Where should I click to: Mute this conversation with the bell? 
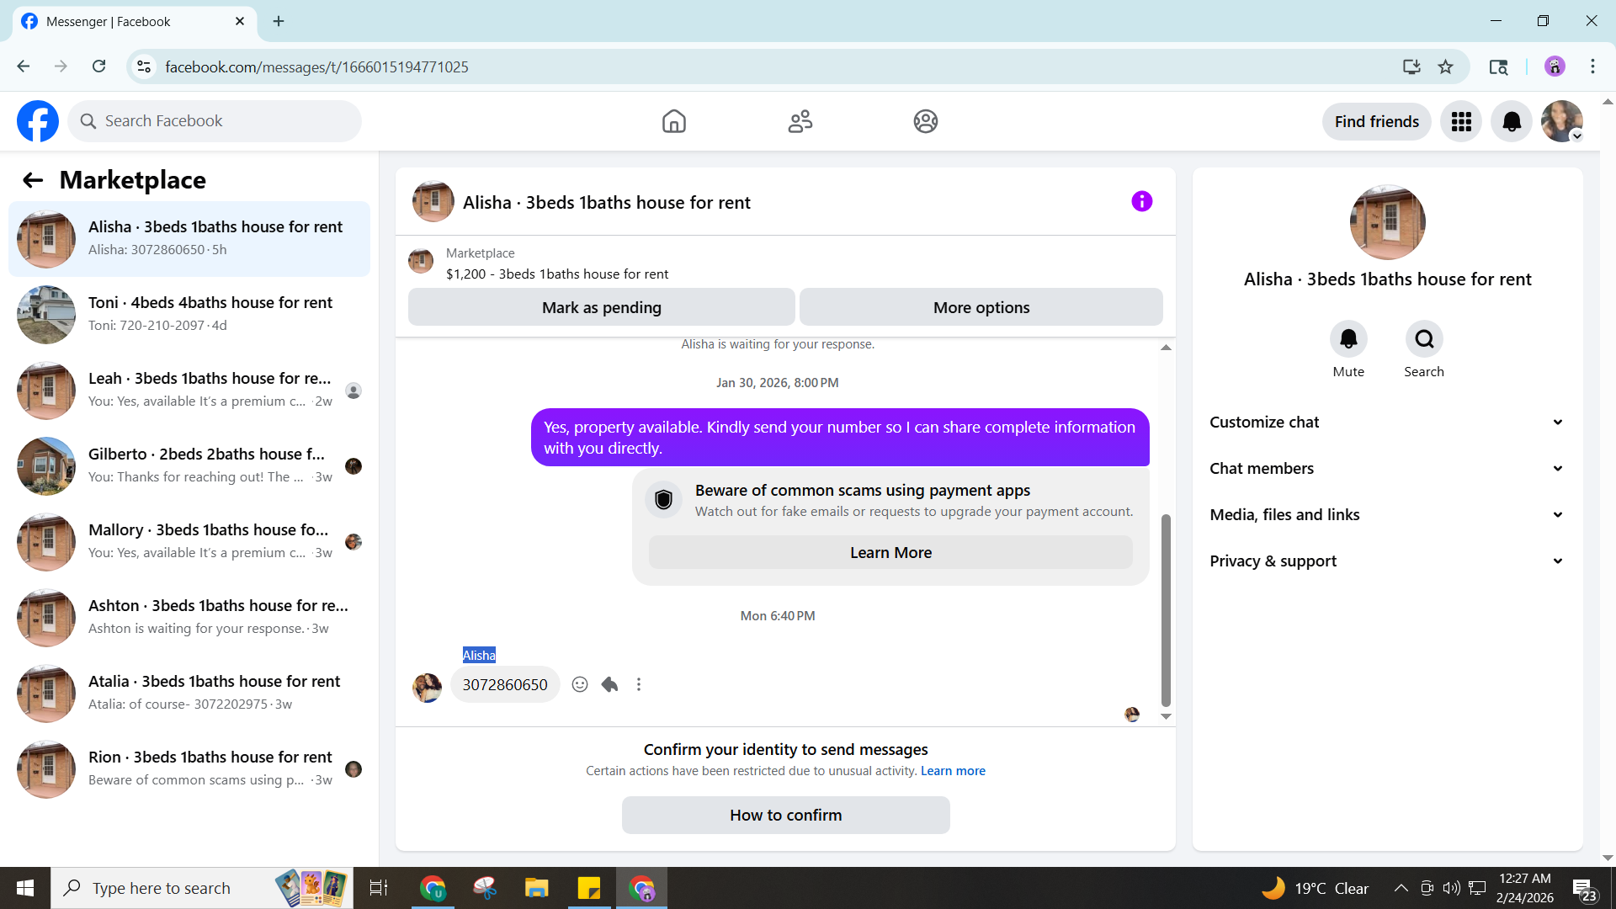(x=1348, y=339)
